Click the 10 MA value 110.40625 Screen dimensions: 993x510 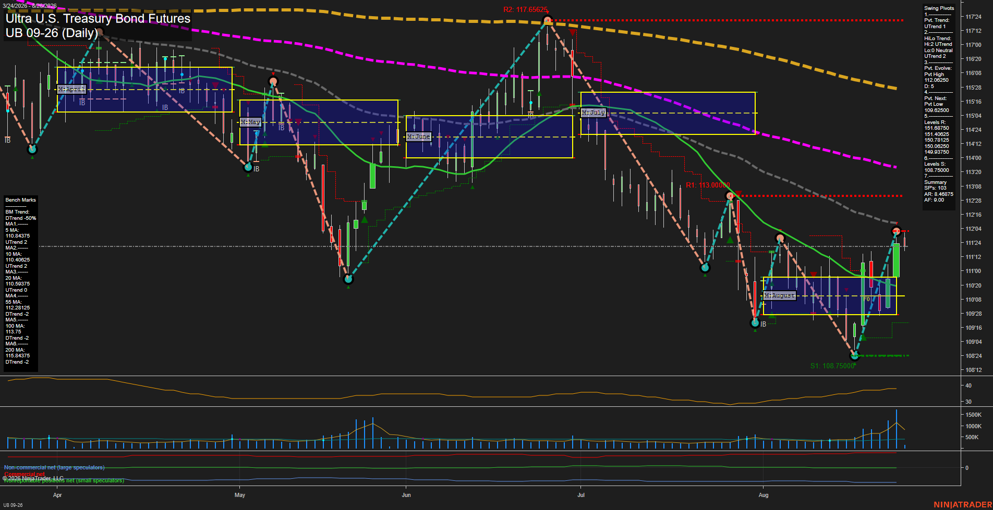[x=18, y=260]
